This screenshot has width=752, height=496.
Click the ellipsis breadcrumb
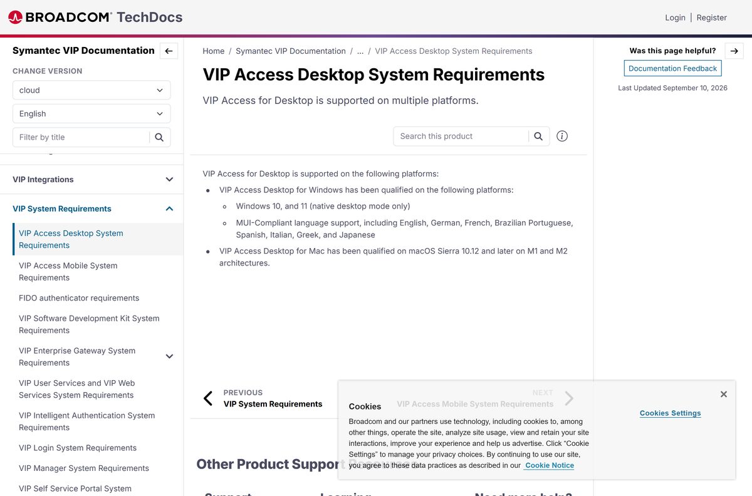(x=360, y=51)
